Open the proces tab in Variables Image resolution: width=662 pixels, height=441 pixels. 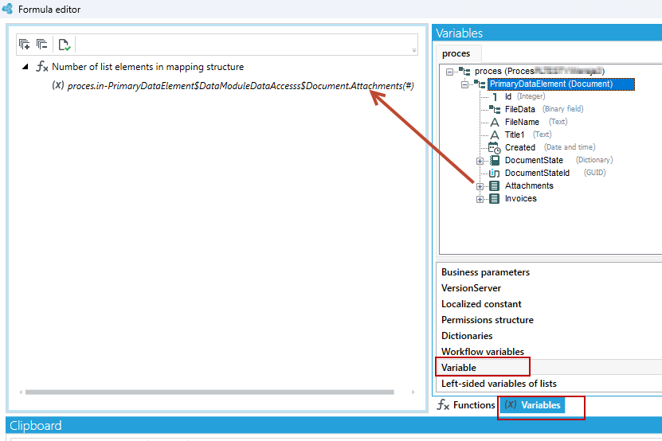456,53
